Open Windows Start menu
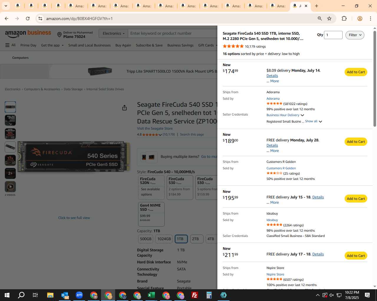377x301 pixels. click(x=7, y=295)
